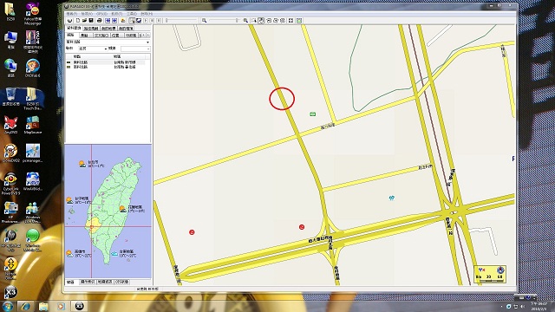Click the green map icon in the toolbar
This screenshot has height=312, width=555.
pos(299,21)
